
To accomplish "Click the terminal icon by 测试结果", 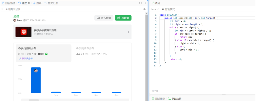I will (170, 99).
